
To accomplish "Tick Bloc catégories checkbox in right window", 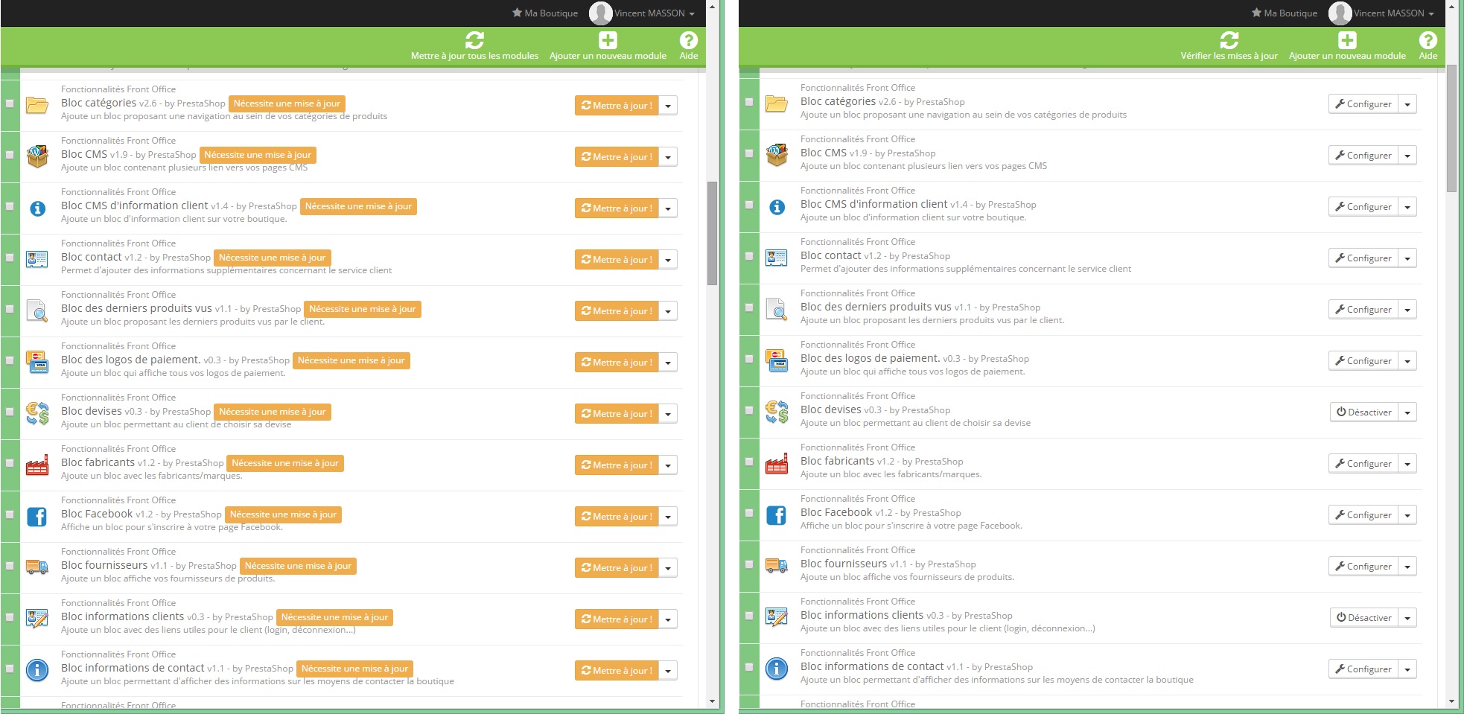I will pyautogui.click(x=749, y=102).
